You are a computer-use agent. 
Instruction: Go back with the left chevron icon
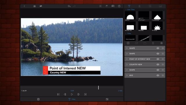(x=24, y=6)
